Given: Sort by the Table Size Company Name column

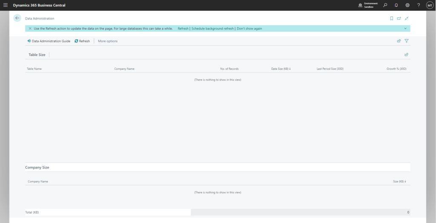Looking at the screenshot, I should (124, 69).
